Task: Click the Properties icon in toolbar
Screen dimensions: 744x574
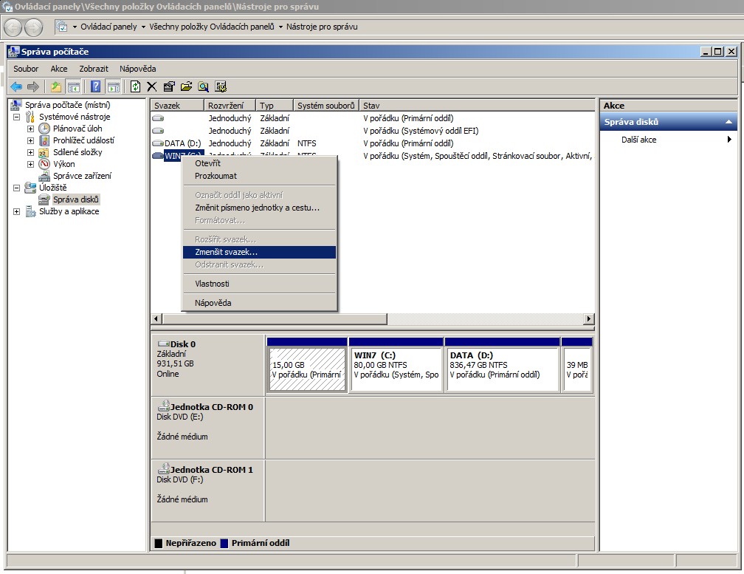Action: point(169,86)
